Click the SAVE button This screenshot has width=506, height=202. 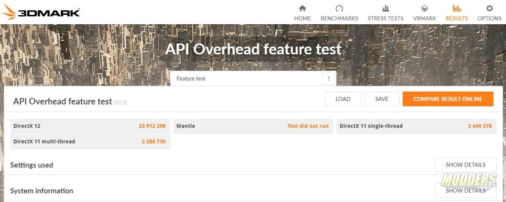381,99
